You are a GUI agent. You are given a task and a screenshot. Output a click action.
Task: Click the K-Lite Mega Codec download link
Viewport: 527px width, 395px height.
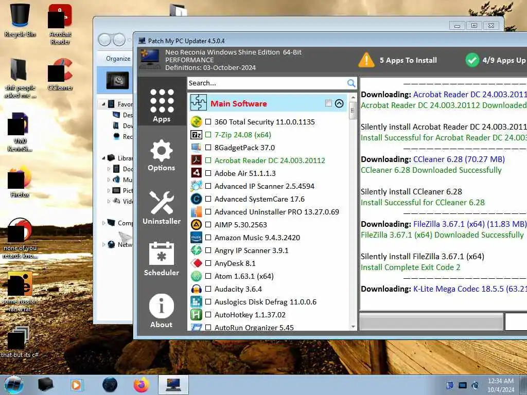(470, 289)
